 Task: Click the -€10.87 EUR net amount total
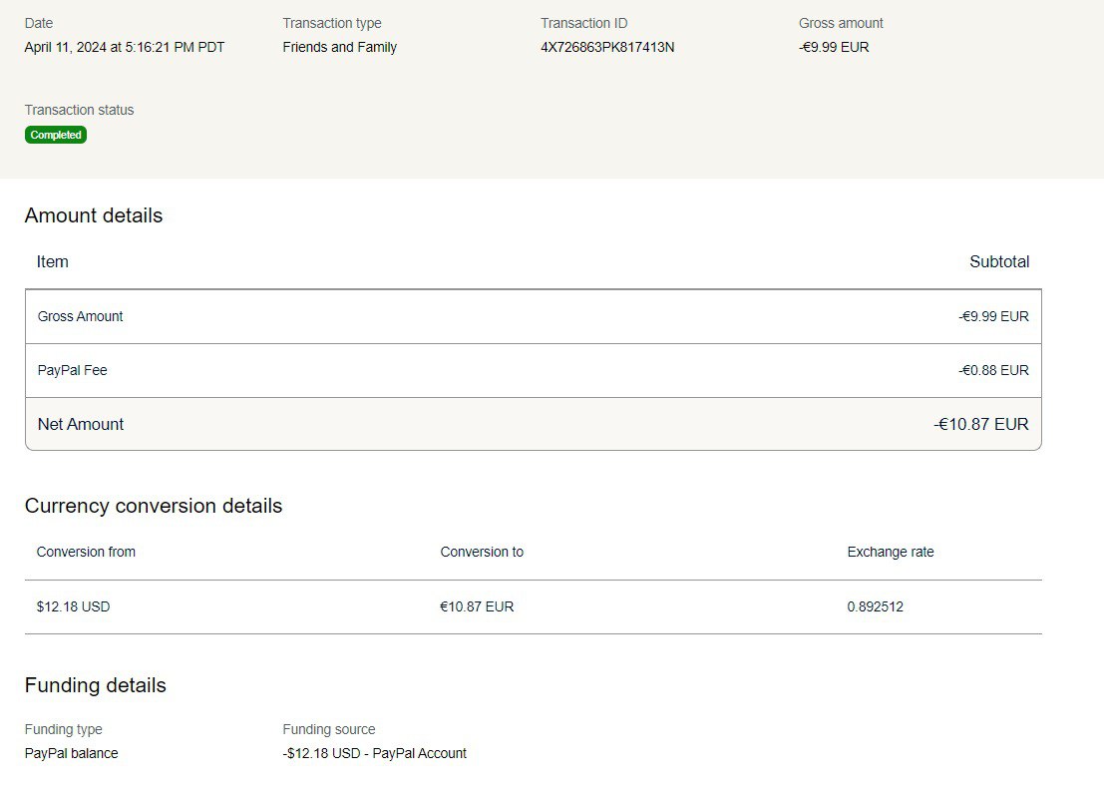point(981,424)
